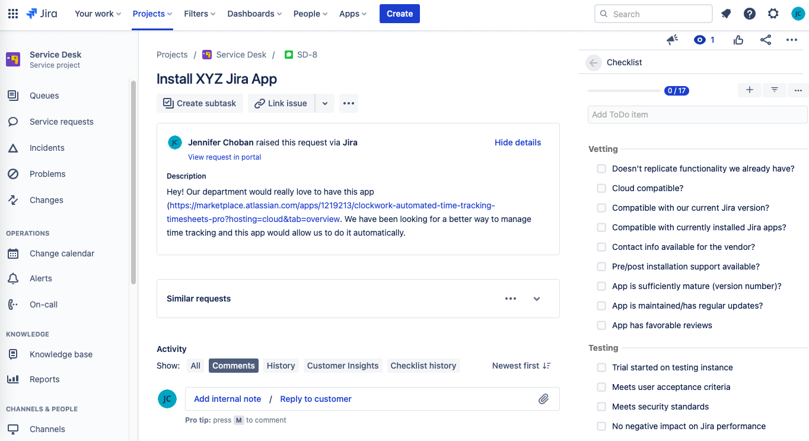Viewport: 809px width, 441px height.
Task: Click the give feedback megaphone icon
Action: pyautogui.click(x=672, y=40)
